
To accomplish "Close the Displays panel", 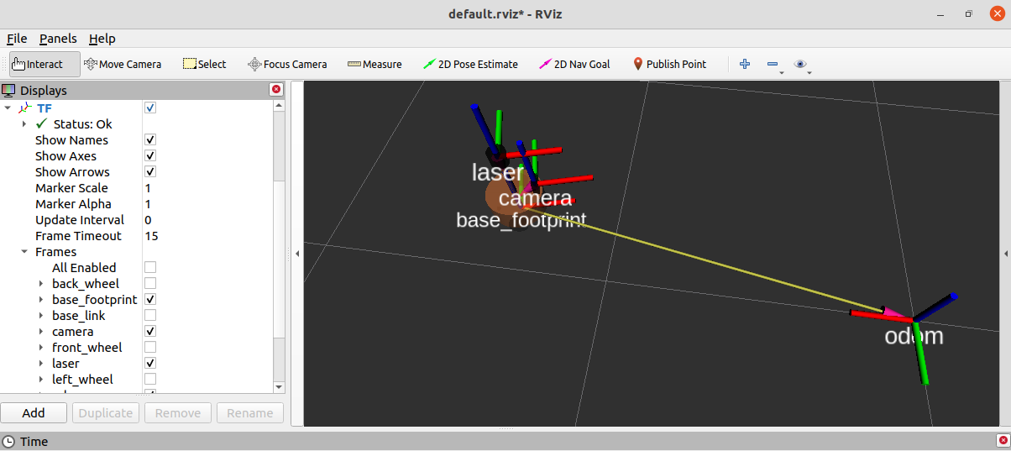I will click(275, 90).
